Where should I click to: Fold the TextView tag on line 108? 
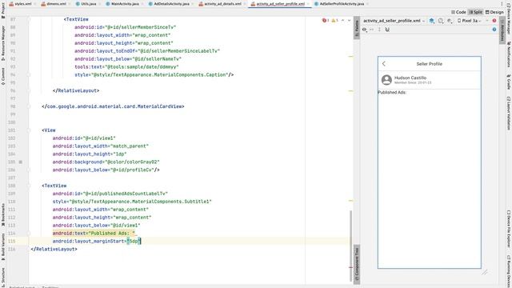coord(29,186)
